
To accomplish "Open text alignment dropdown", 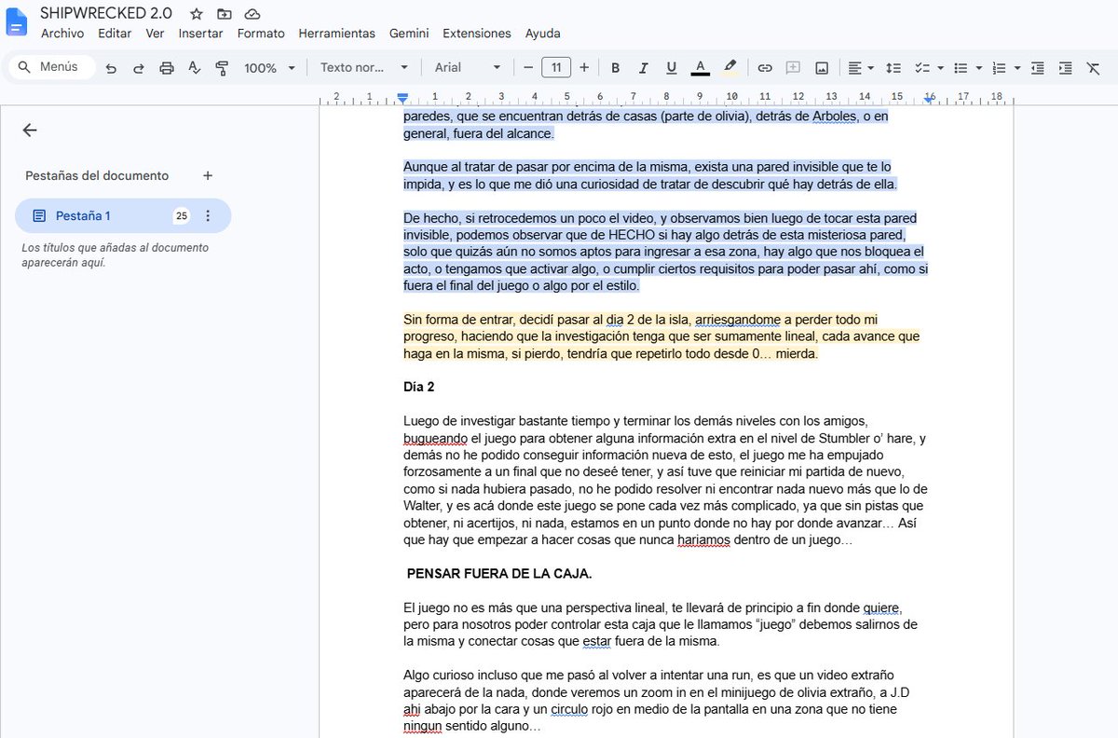I will click(861, 68).
